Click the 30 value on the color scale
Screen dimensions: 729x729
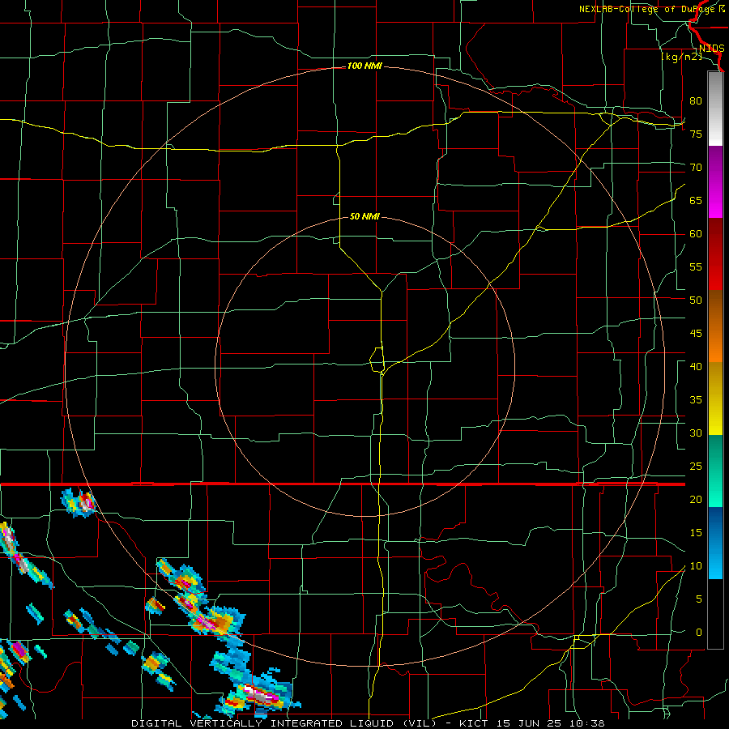click(696, 433)
